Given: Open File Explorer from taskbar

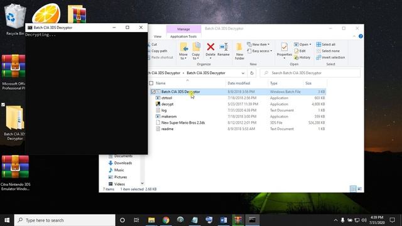Looking at the screenshot, I should click(151, 220).
